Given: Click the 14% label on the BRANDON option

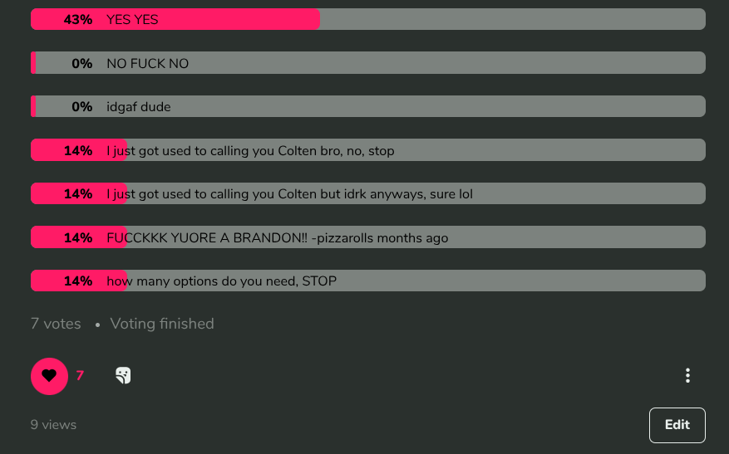Looking at the screenshot, I should click(x=77, y=238).
